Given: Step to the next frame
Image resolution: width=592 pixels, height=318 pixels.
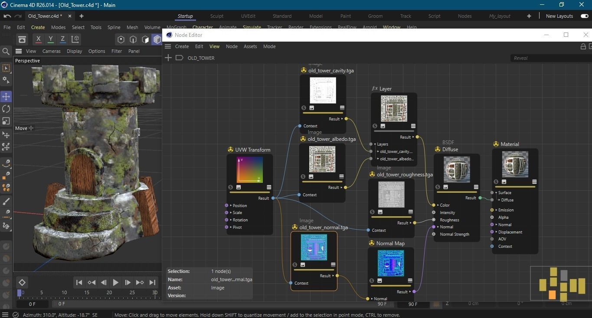Looking at the screenshot, I should click(x=128, y=282).
